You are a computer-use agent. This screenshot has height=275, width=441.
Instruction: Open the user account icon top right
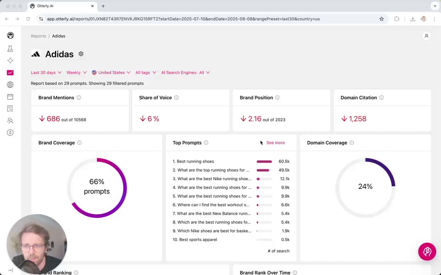coord(426,36)
